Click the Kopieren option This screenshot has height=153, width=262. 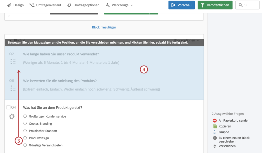coord(225,126)
